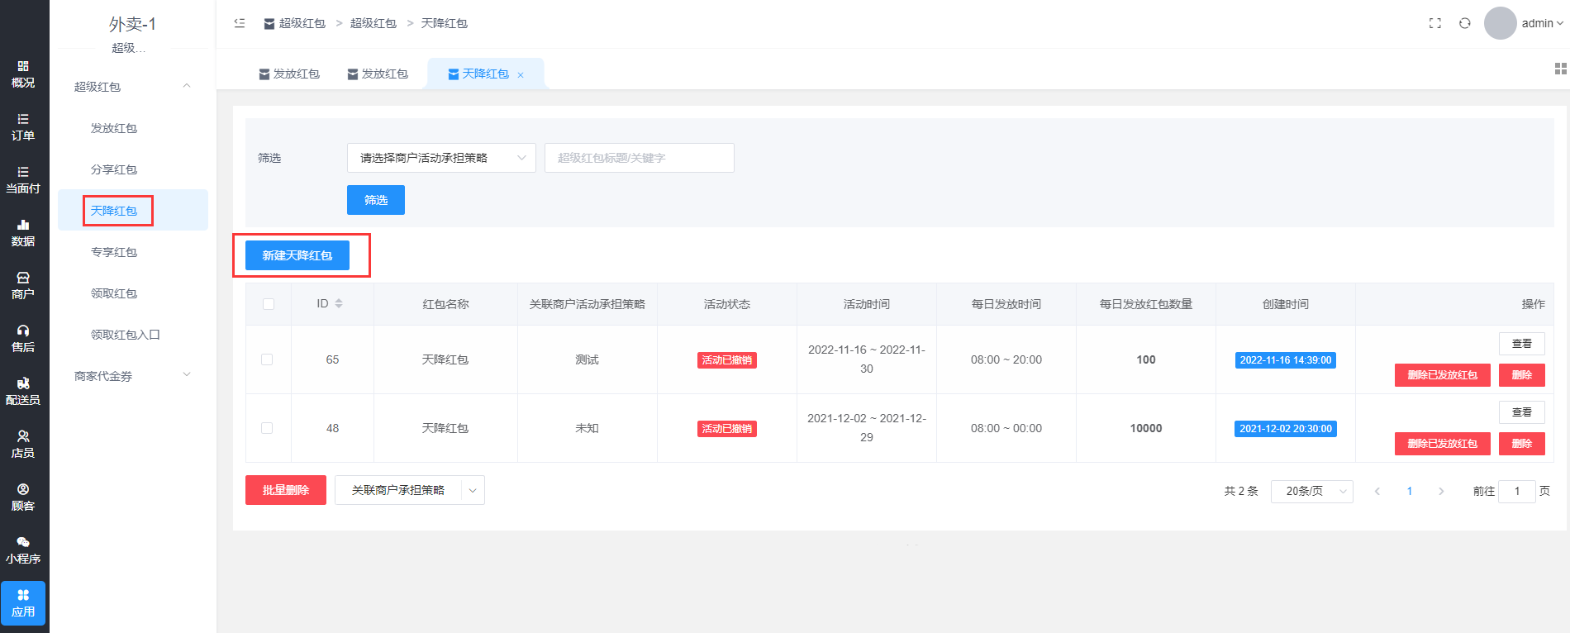Open the 顾客 customer sidebar icon
The image size is (1570, 633).
pyautogui.click(x=23, y=497)
